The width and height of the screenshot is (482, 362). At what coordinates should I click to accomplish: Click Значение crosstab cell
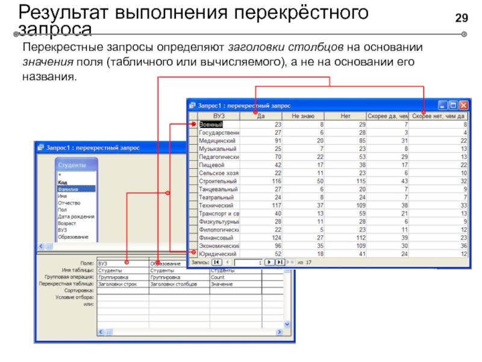tap(236, 284)
